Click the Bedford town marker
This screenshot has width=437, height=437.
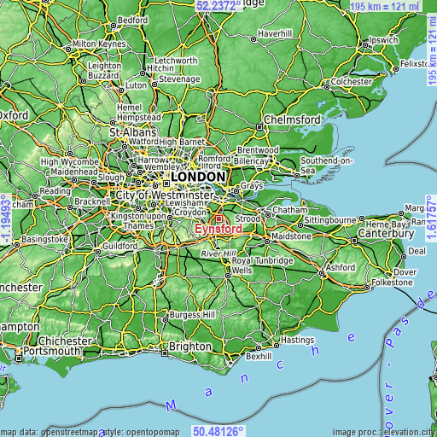pos(114,26)
